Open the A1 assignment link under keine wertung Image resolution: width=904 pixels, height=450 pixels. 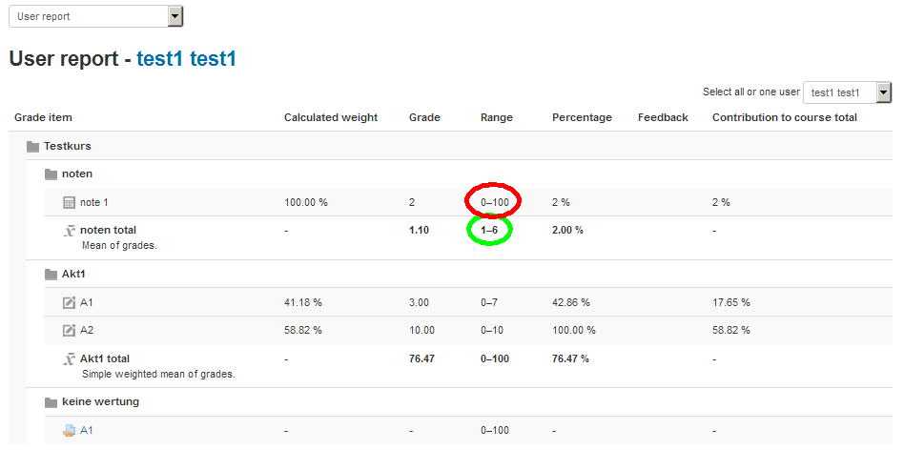[x=87, y=430]
